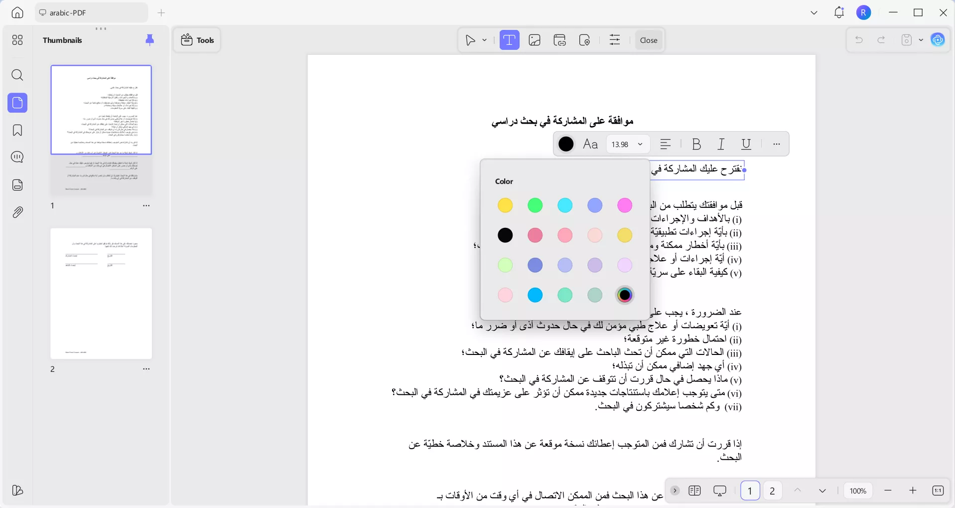Open the save options dropdown arrow

[x=921, y=40]
